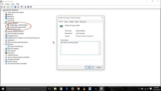Click the Update driver toolbar icon

click(x=25, y=7)
